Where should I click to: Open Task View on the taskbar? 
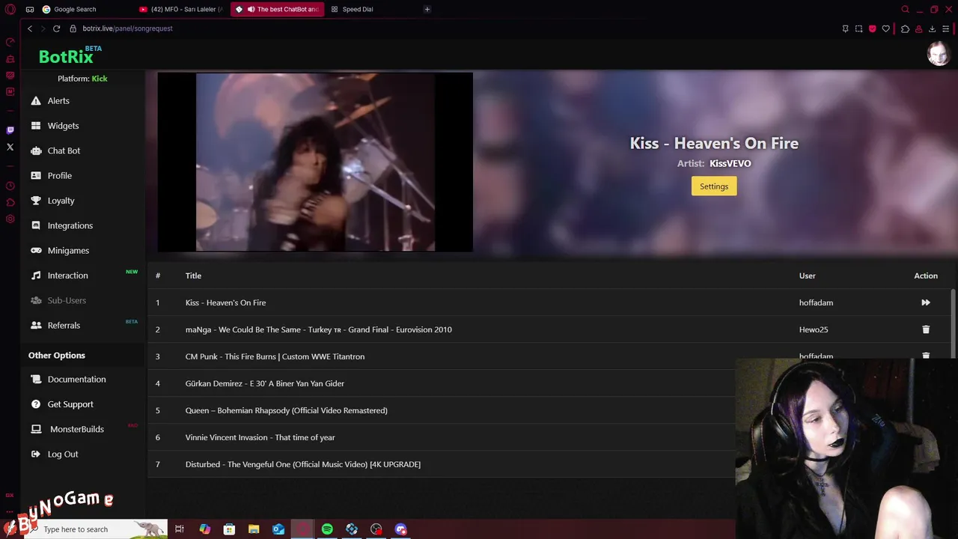pos(180,529)
